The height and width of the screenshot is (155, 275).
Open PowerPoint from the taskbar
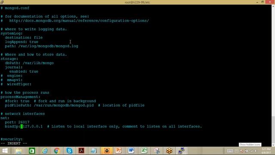(119, 151)
